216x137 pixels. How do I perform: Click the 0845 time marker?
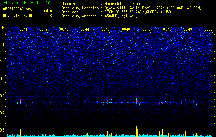coord(105,29)
